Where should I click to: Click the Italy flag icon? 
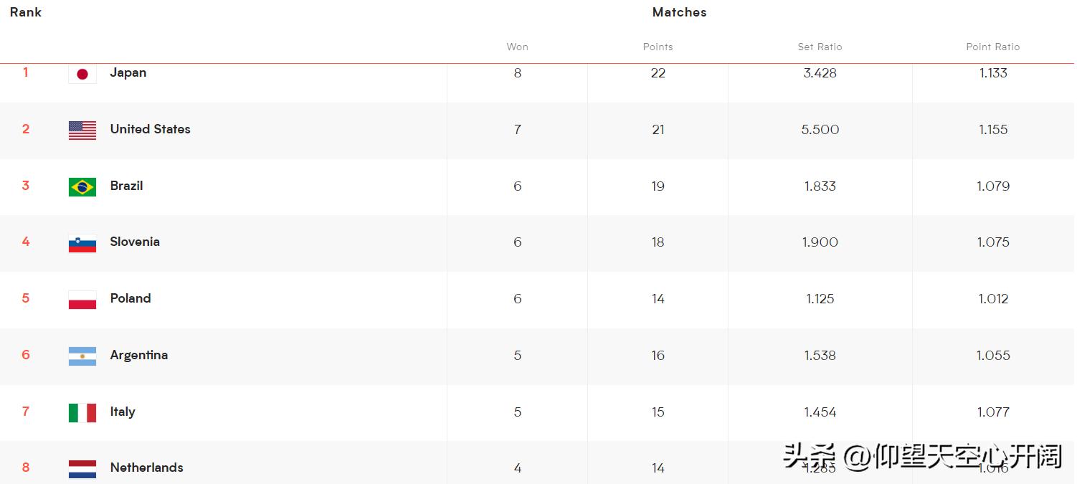pos(82,412)
